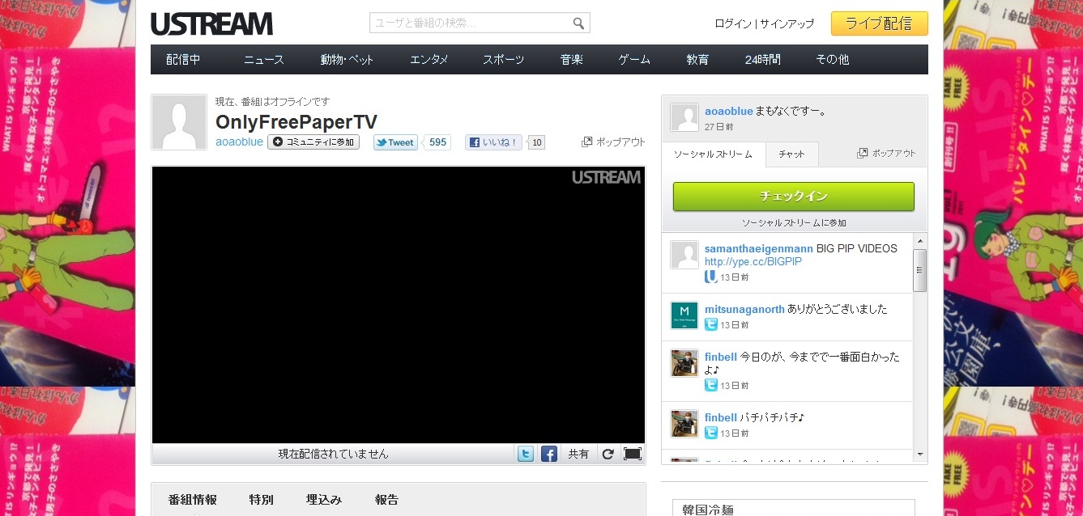Select the 特別 tab
Viewport: 1083px width, 516px height.
click(262, 500)
